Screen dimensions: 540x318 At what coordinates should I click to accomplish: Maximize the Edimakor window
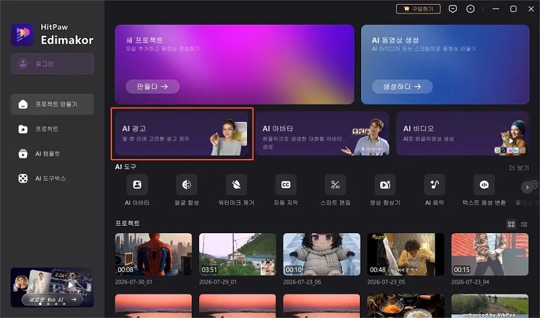(x=513, y=9)
